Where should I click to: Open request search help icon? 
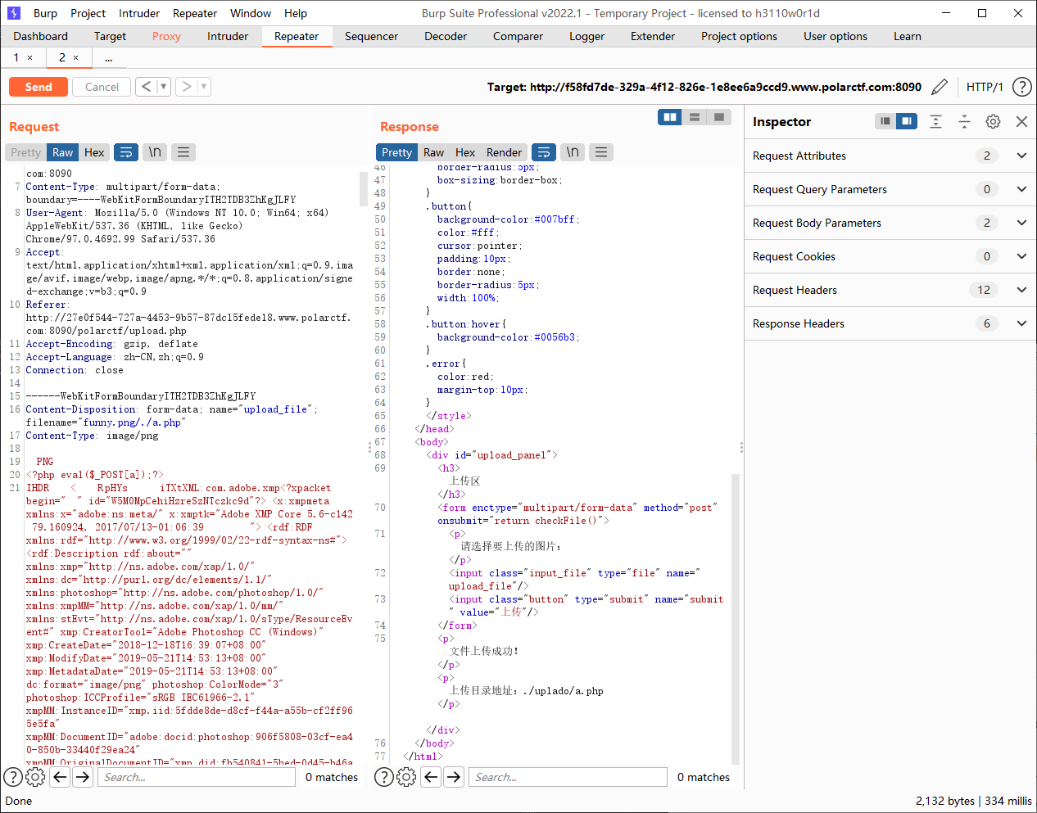pos(13,777)
